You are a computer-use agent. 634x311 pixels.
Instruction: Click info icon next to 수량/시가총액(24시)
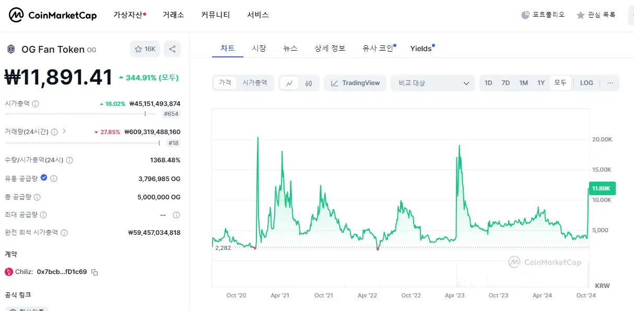[x=69, y=160]
